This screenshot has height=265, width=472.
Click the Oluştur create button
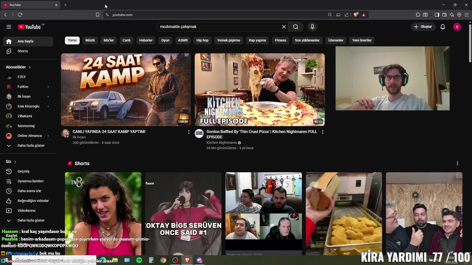(x=423, y=26)
